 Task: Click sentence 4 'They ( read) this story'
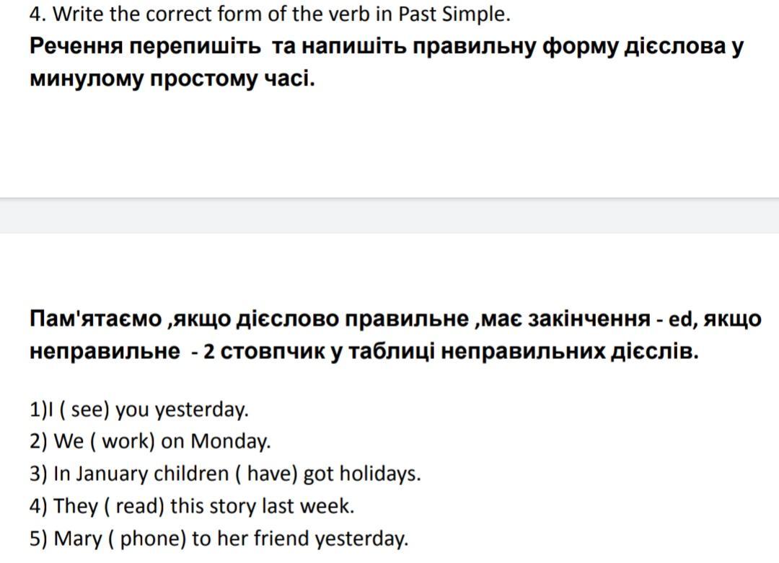click(192, 505)
